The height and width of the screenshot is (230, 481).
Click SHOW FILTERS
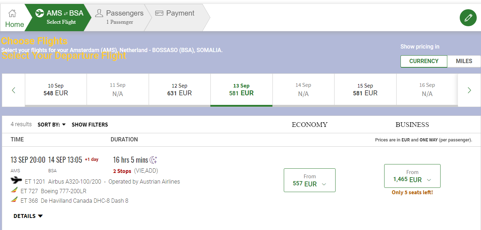click(x=90, y=124)
